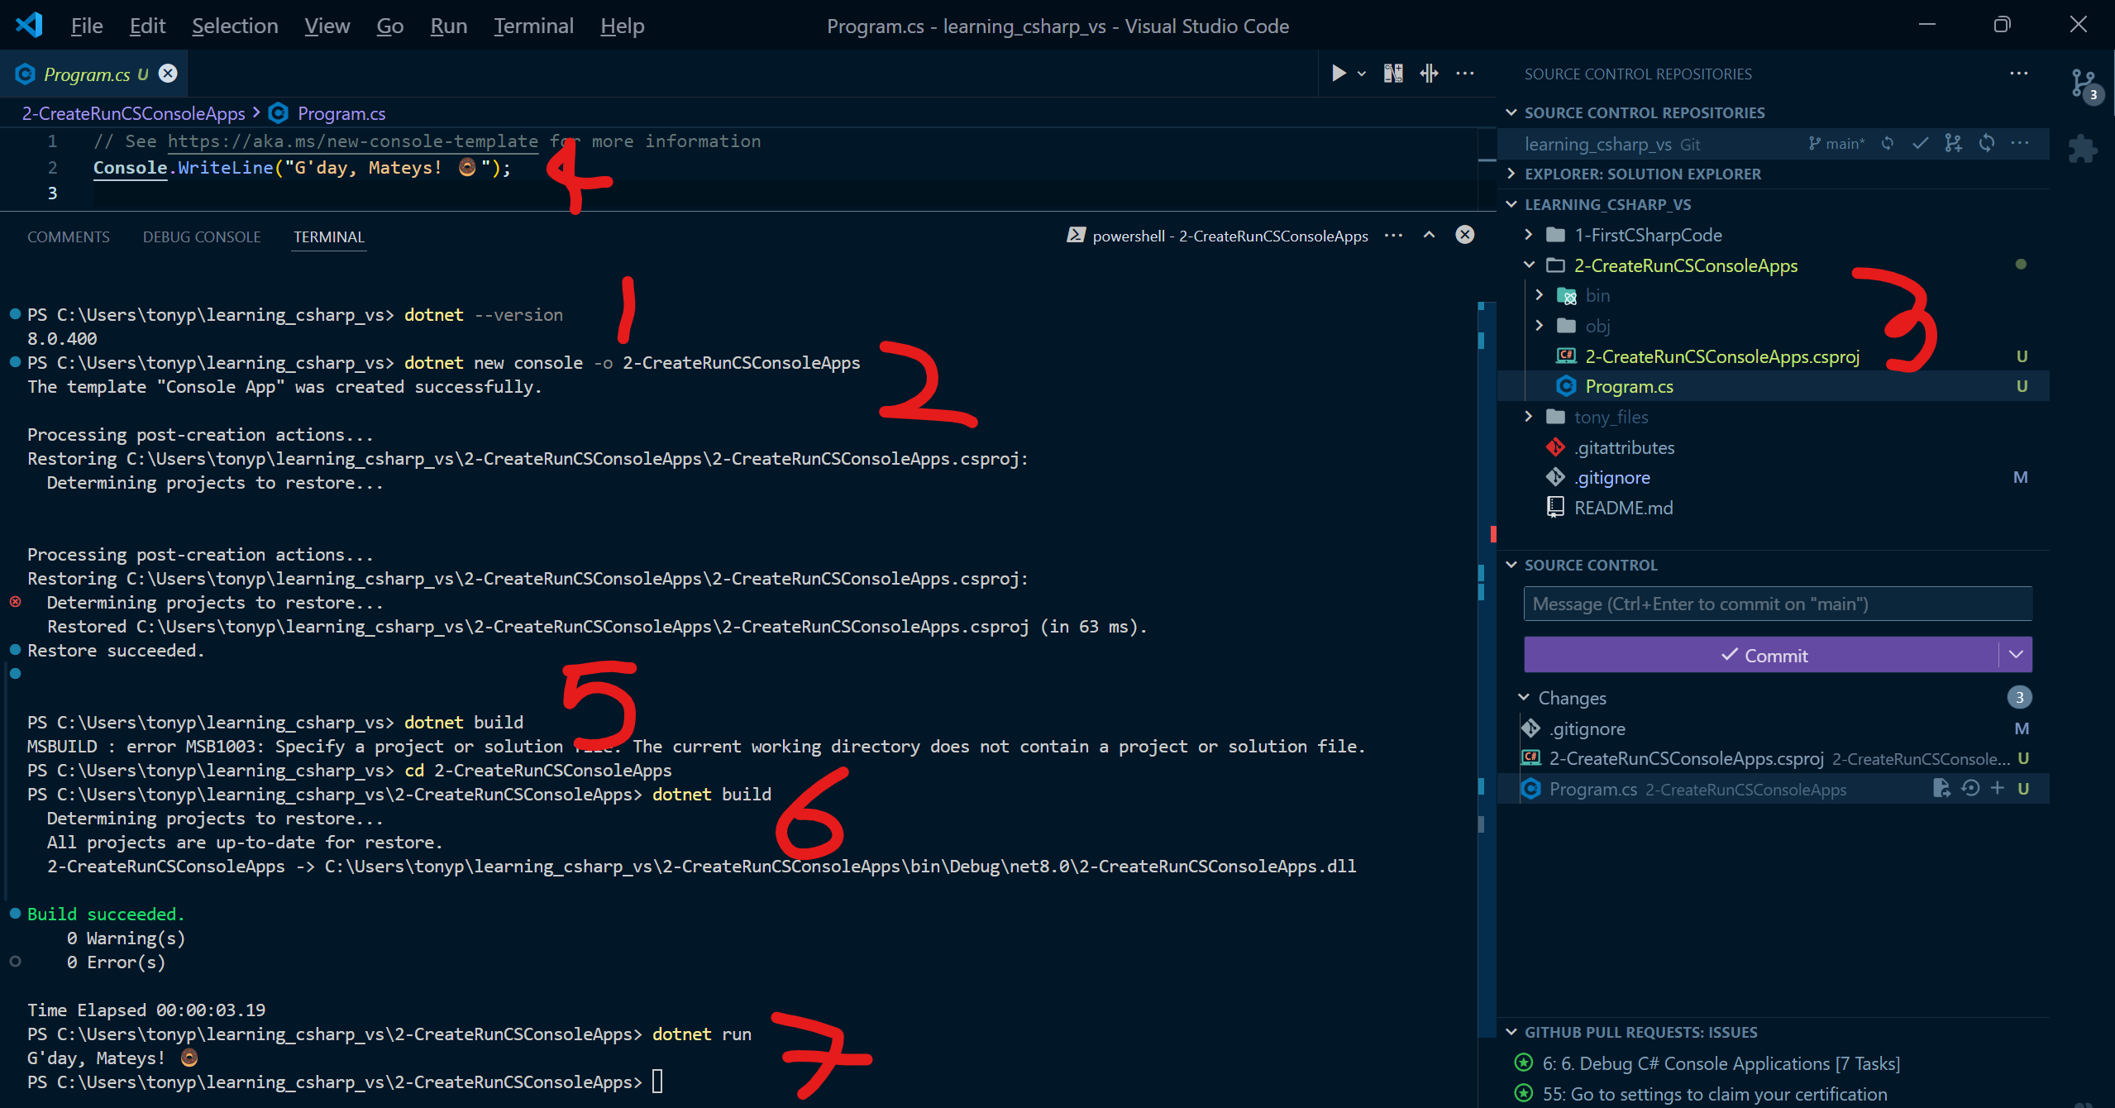Image resolution: width=2115 pixels, height=1108 pixels.
Task: Open Source Control Repositories views ellipsis menu
Action: click(x=2019, y=74)
